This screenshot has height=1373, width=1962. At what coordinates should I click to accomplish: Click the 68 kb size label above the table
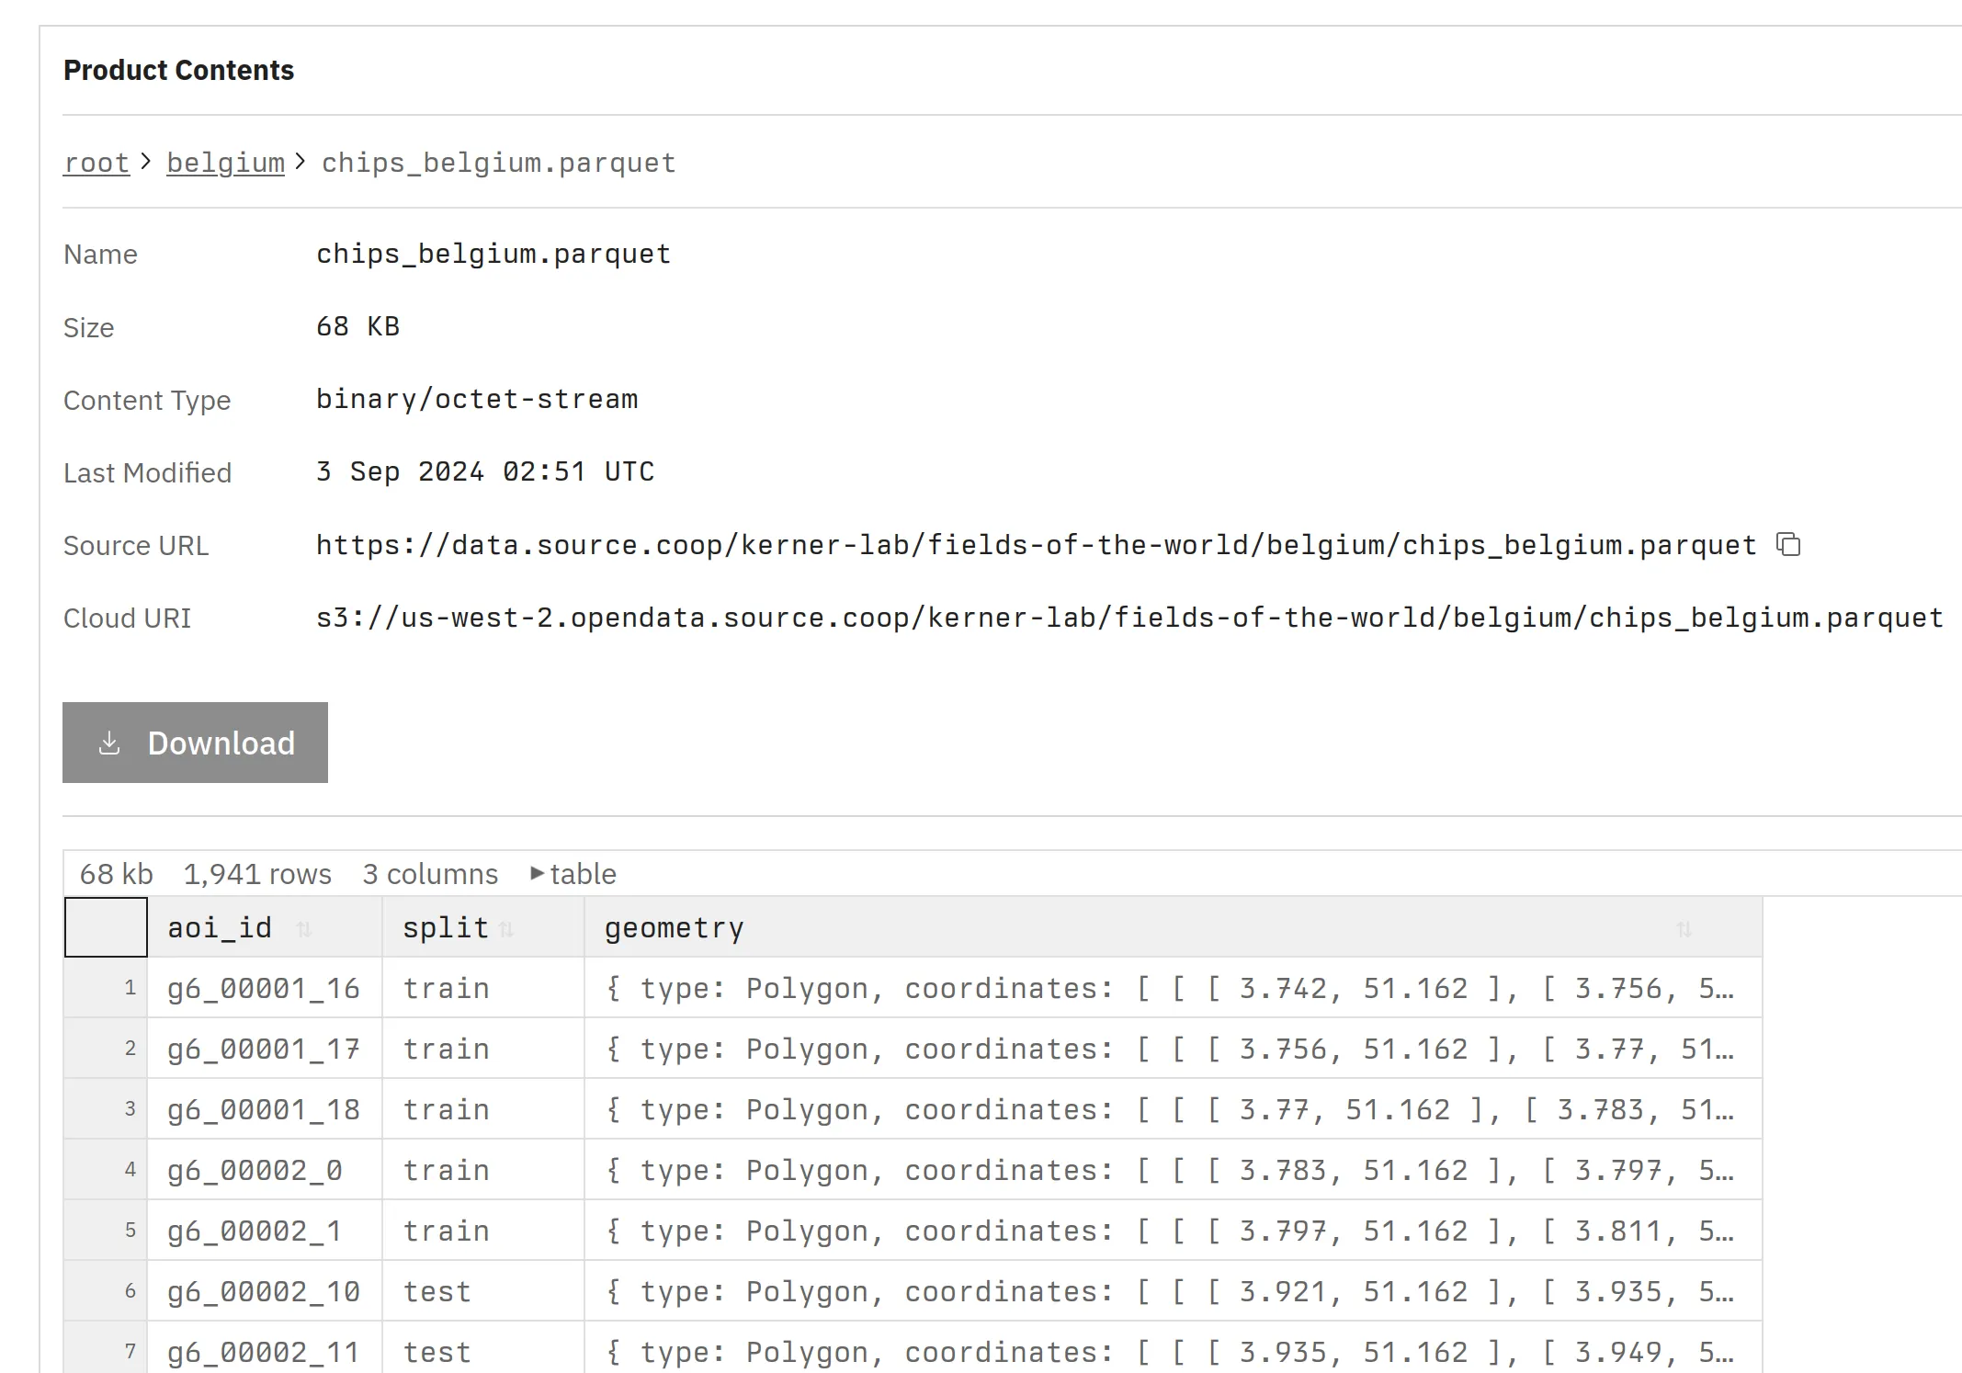(x=116, y=873)
